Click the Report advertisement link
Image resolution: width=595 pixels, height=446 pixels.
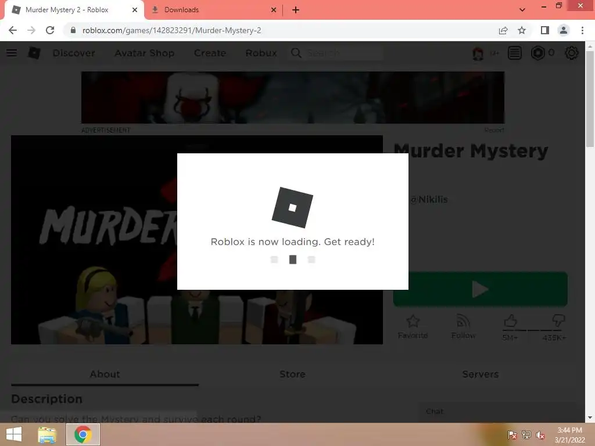coord(494,130)
